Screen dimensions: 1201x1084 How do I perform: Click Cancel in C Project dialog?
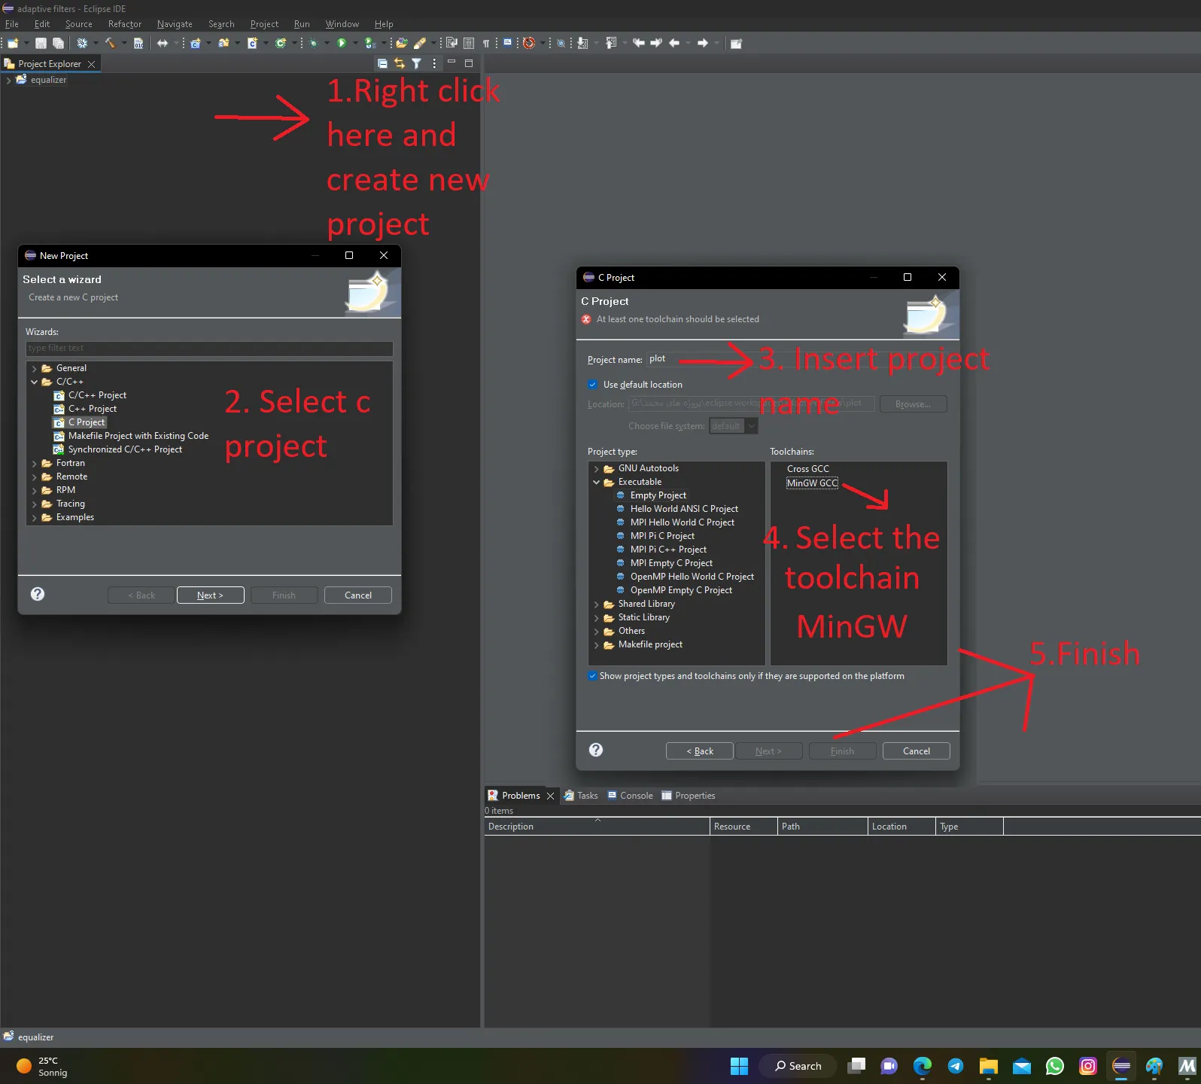917,751
